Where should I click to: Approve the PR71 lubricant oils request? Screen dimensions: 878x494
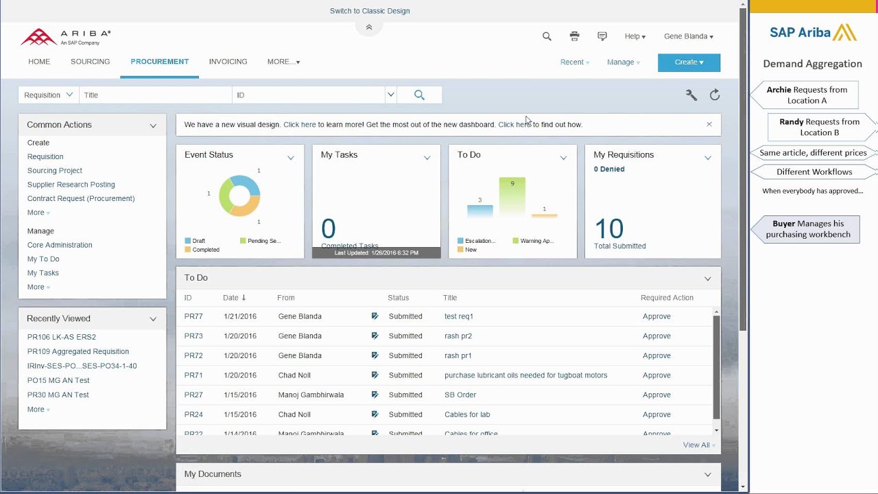656,375
